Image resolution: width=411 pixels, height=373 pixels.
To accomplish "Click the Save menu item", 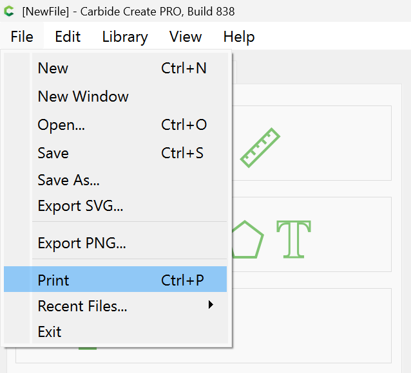I will (x=53, y=153).
